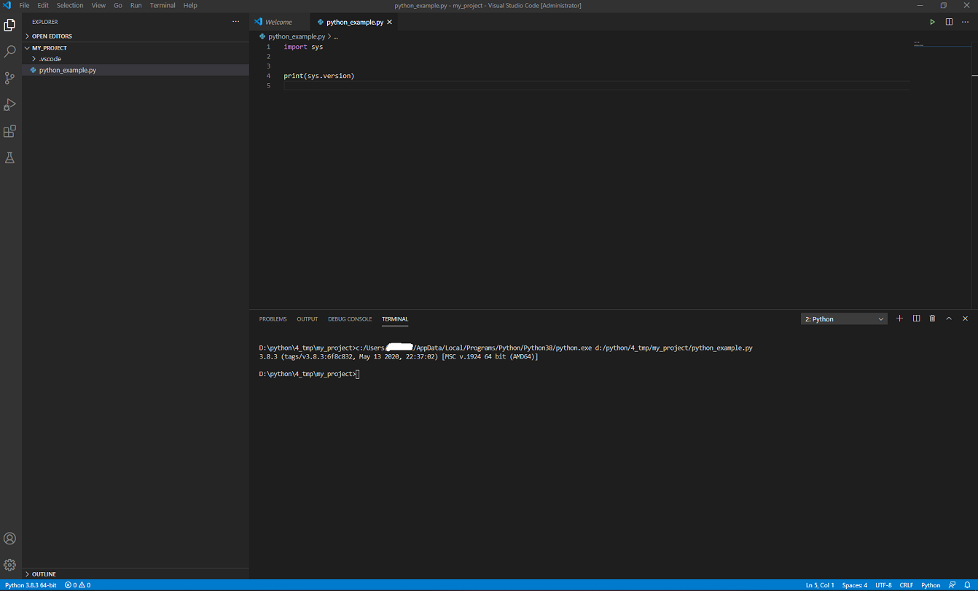Open the Test flask icon view
The width and height of the screenshot is (978, 591).
(9, 157)
